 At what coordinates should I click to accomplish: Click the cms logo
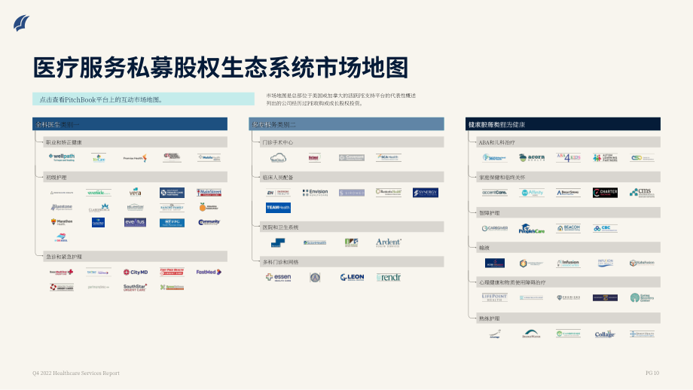point(642,193)
